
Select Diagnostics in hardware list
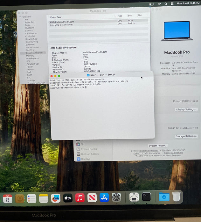[31, 39]
